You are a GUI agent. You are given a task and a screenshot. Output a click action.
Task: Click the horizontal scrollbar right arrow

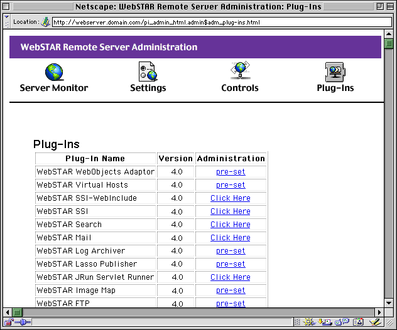379,312
